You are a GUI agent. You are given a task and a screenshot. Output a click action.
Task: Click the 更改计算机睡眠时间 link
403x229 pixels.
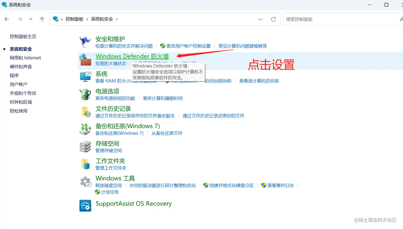pos(163,98)
